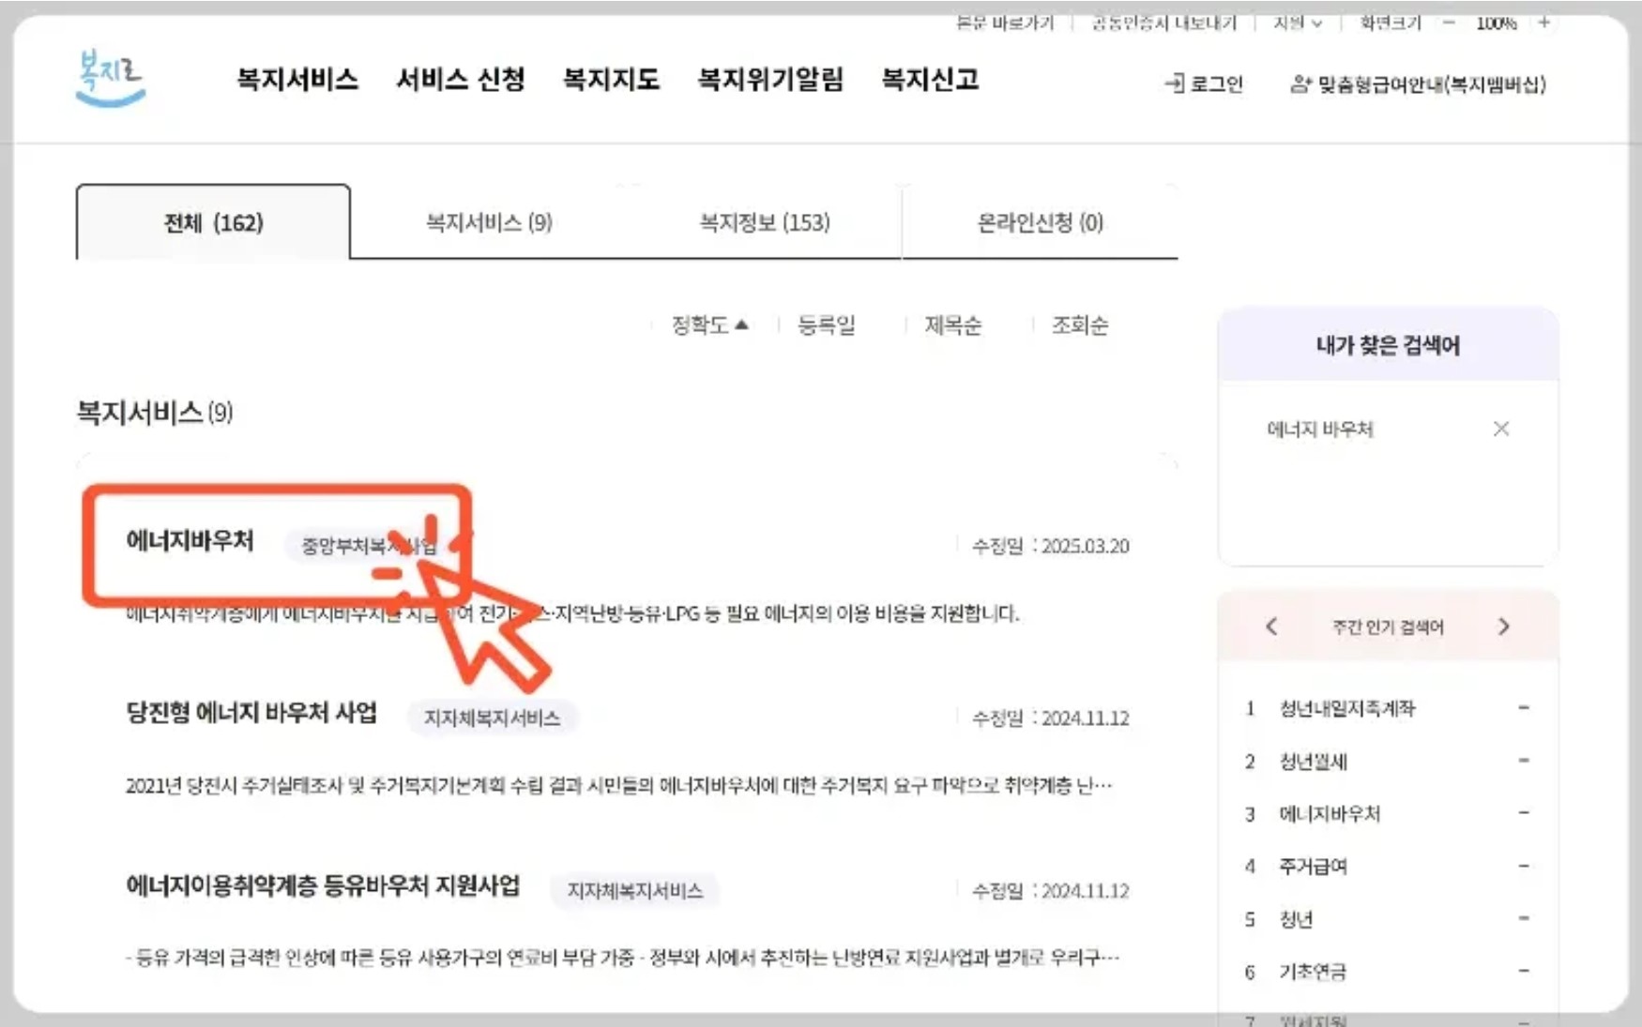1642x1027 pixels.
Task: Sort results by 조회순
Action: 1079,325
